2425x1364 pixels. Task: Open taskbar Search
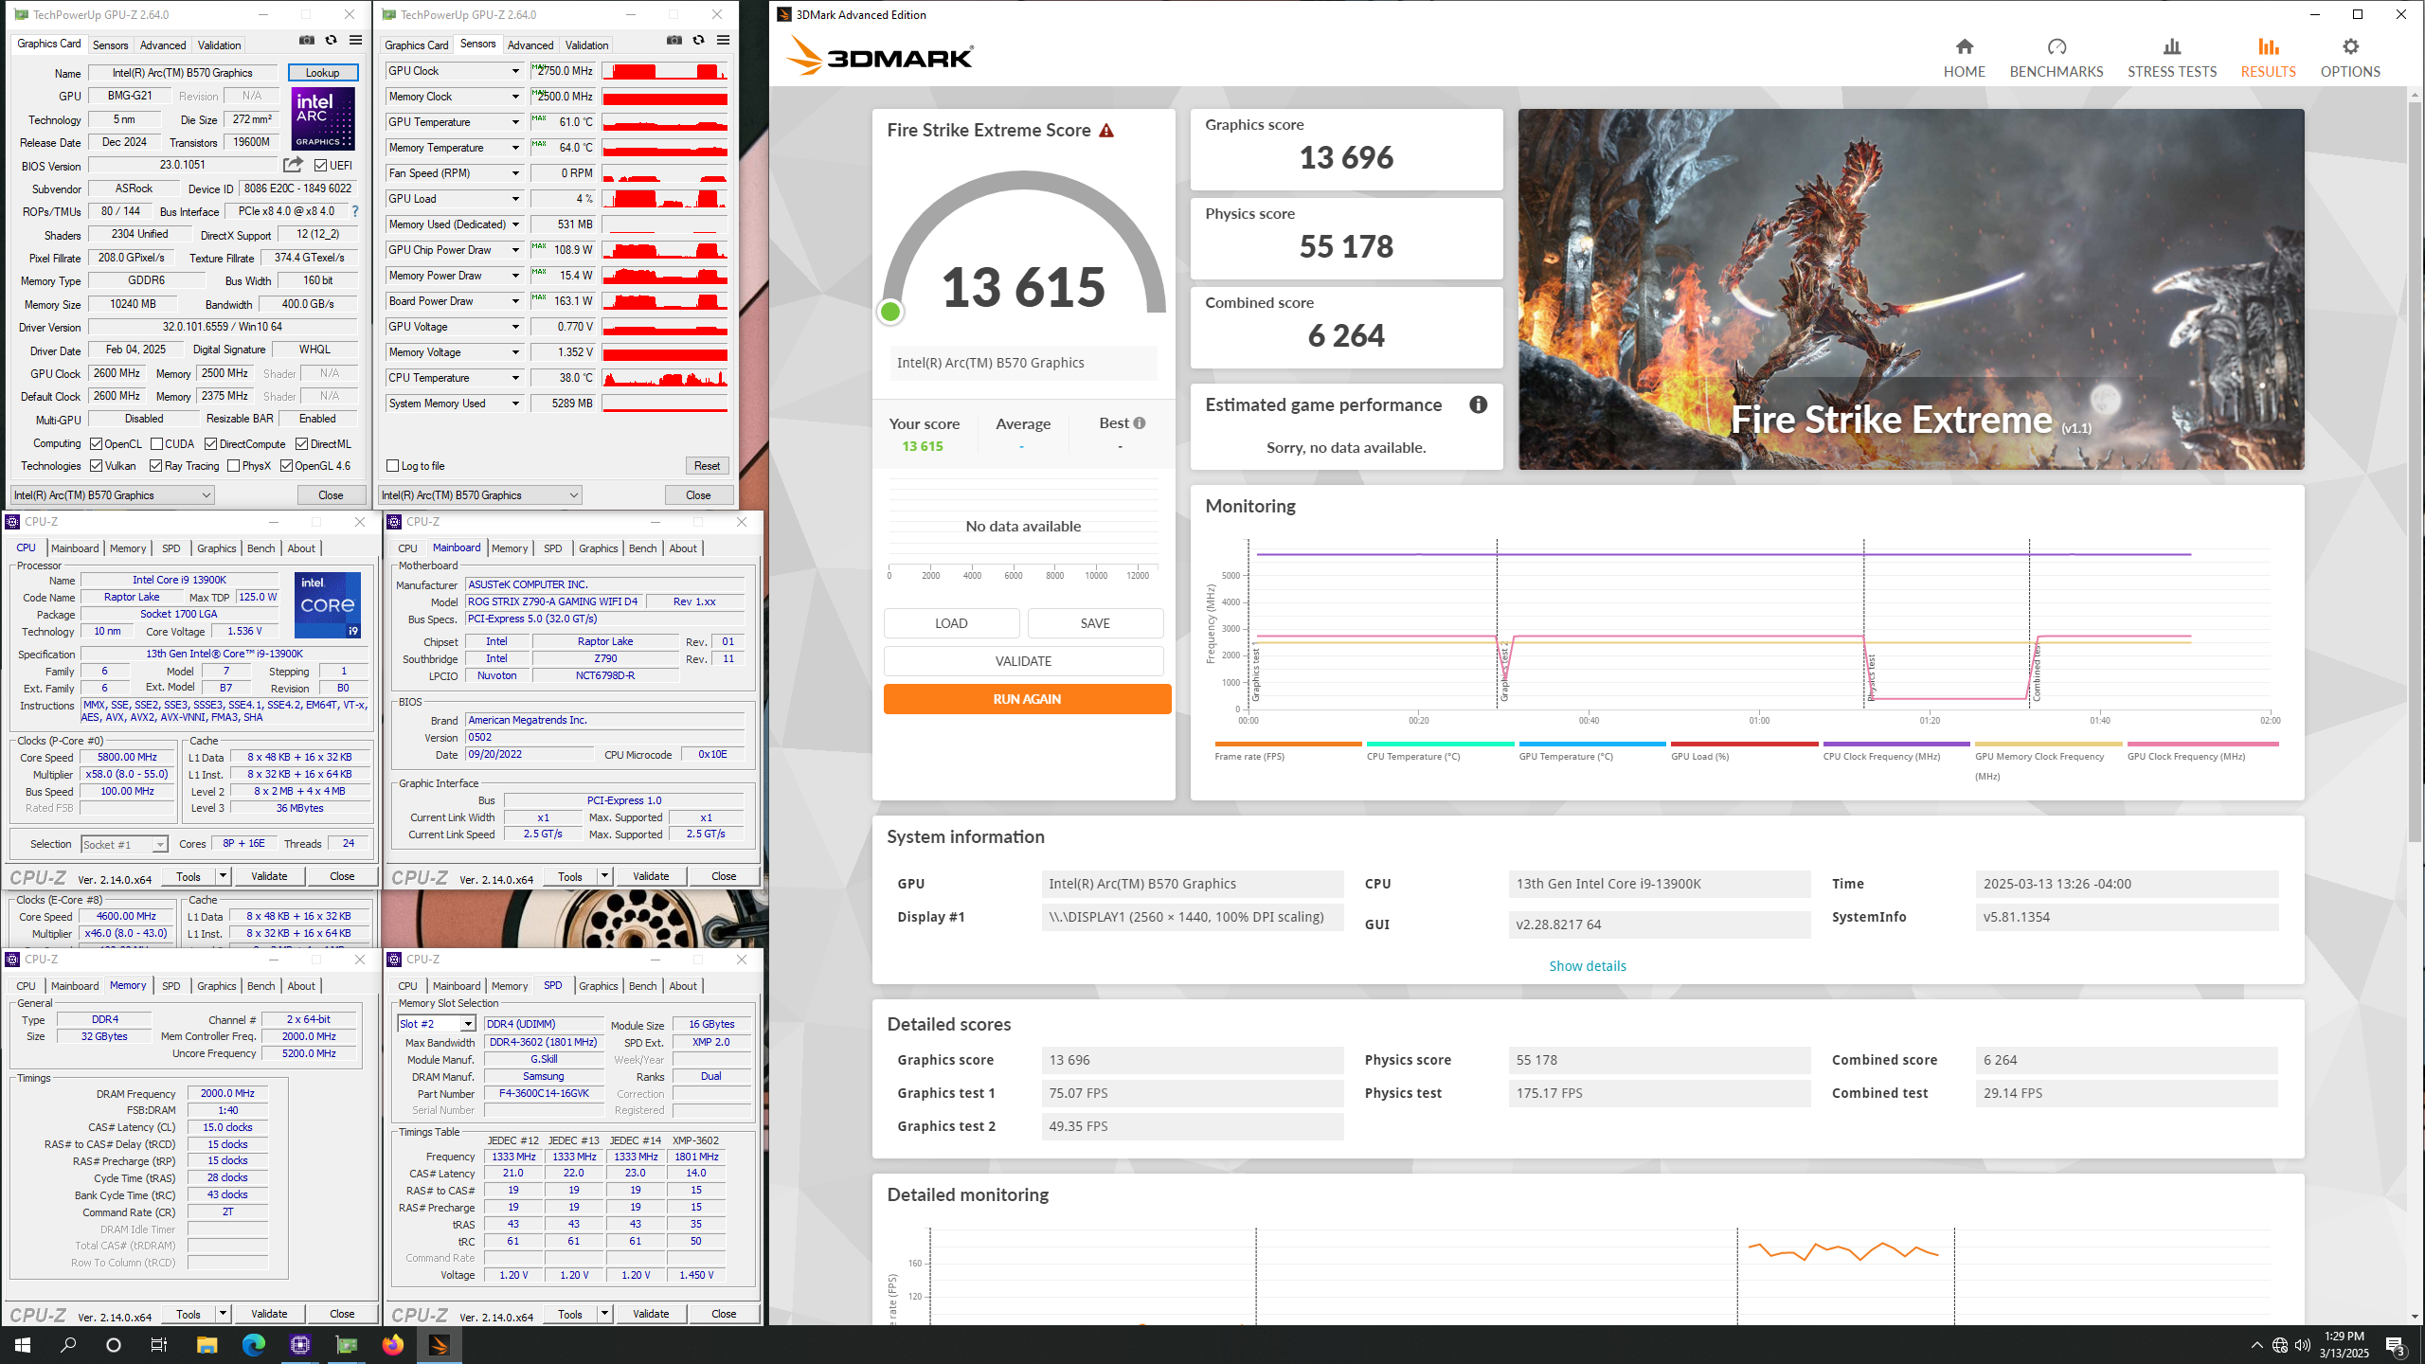[x=68, y=1345]
